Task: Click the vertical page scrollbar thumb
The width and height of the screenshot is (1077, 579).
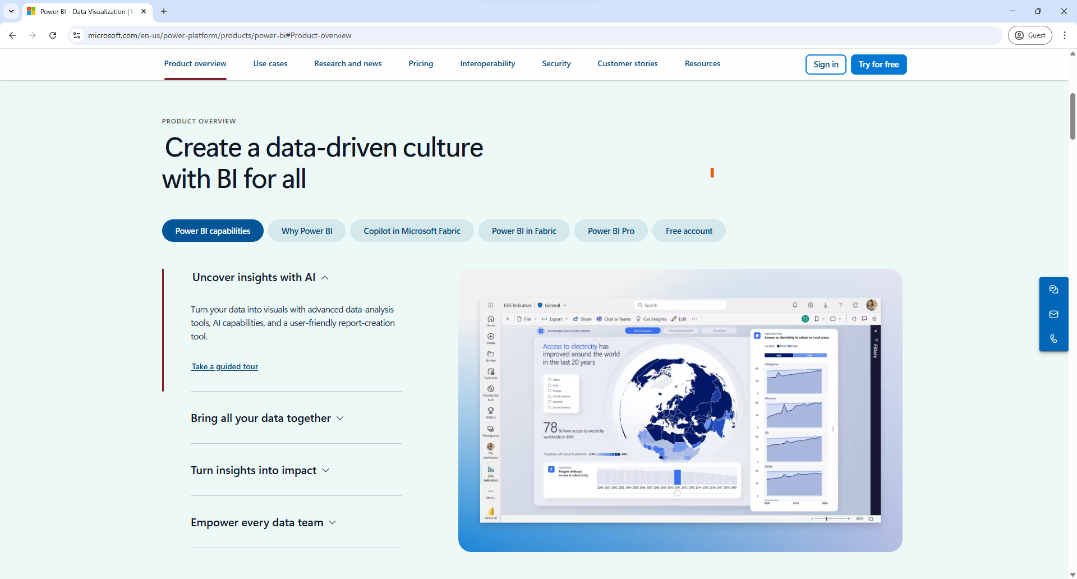Action: coord(1073,116)
